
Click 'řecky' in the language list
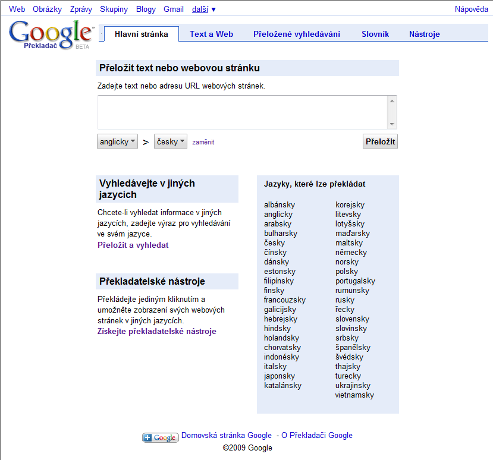pyautogui.click(x=344, y=309)
